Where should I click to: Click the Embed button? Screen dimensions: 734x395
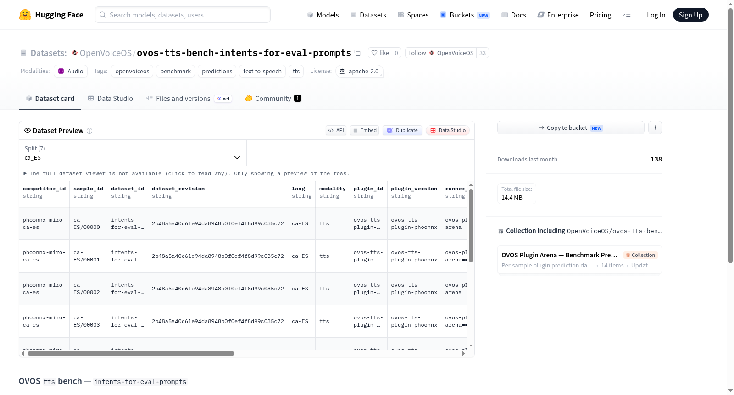[365, 130]
